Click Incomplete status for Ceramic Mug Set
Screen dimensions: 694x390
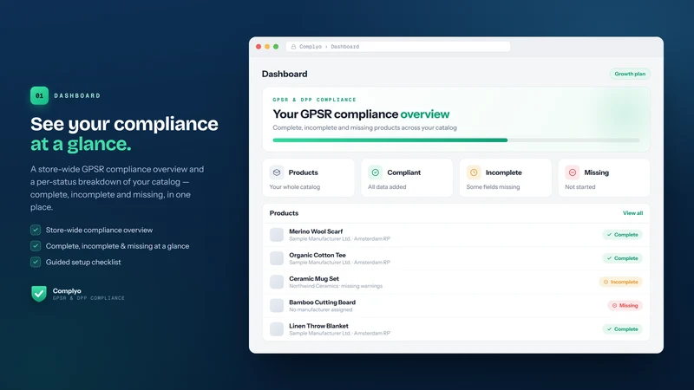(620, 282)
